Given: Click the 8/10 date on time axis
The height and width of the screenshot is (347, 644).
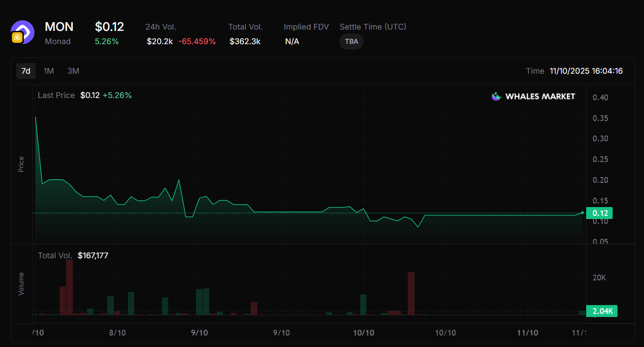Looking at the screenshot, I should pyautogui.click(x=117, y=332).
